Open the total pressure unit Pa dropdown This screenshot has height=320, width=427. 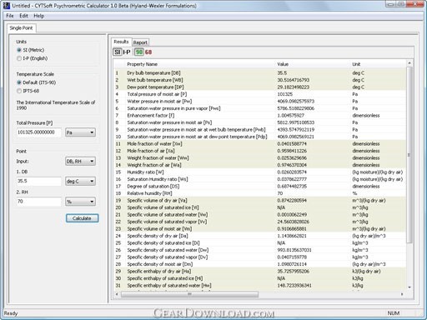point(80,132)
